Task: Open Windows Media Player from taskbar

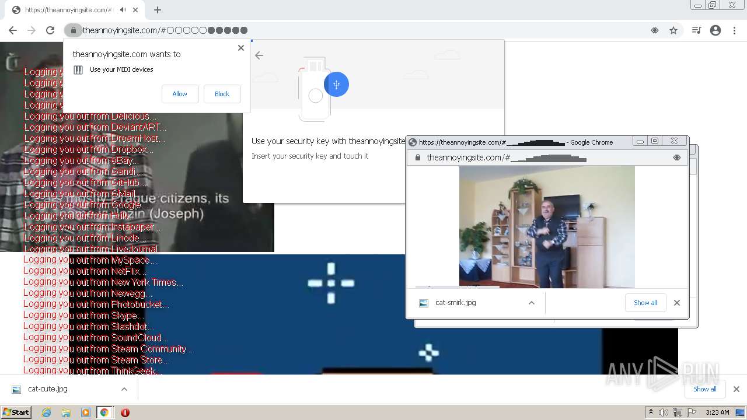Action: click(x=86, y=412)
